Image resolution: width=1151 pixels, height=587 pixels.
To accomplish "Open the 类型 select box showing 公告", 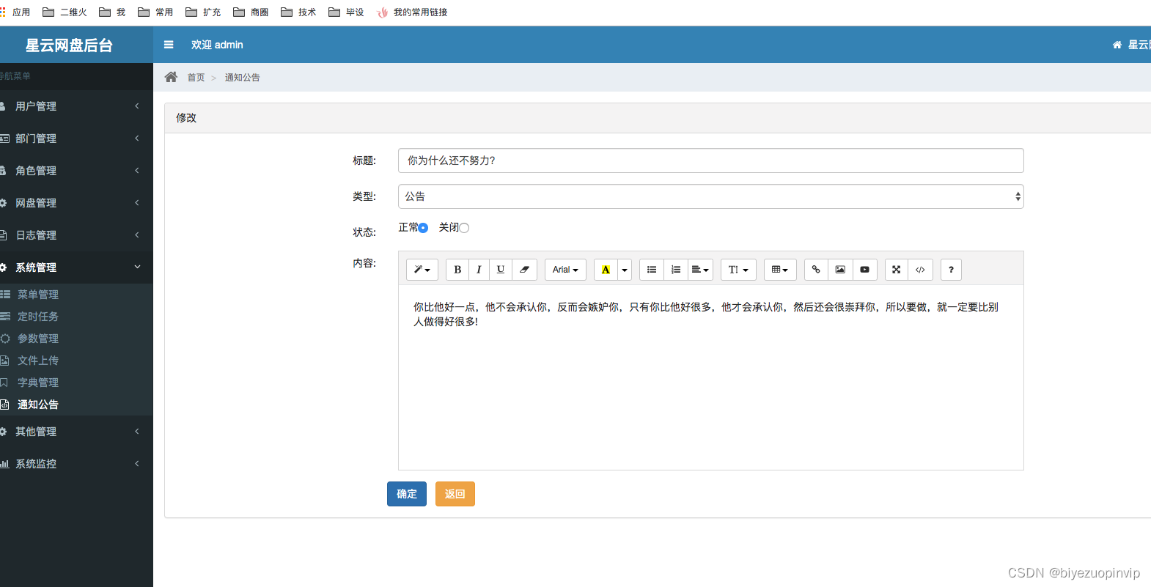I will pyautogui.click(x=710, y=196).
